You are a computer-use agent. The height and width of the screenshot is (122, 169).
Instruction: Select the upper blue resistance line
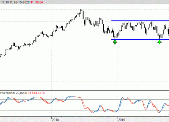pos(140,21)
